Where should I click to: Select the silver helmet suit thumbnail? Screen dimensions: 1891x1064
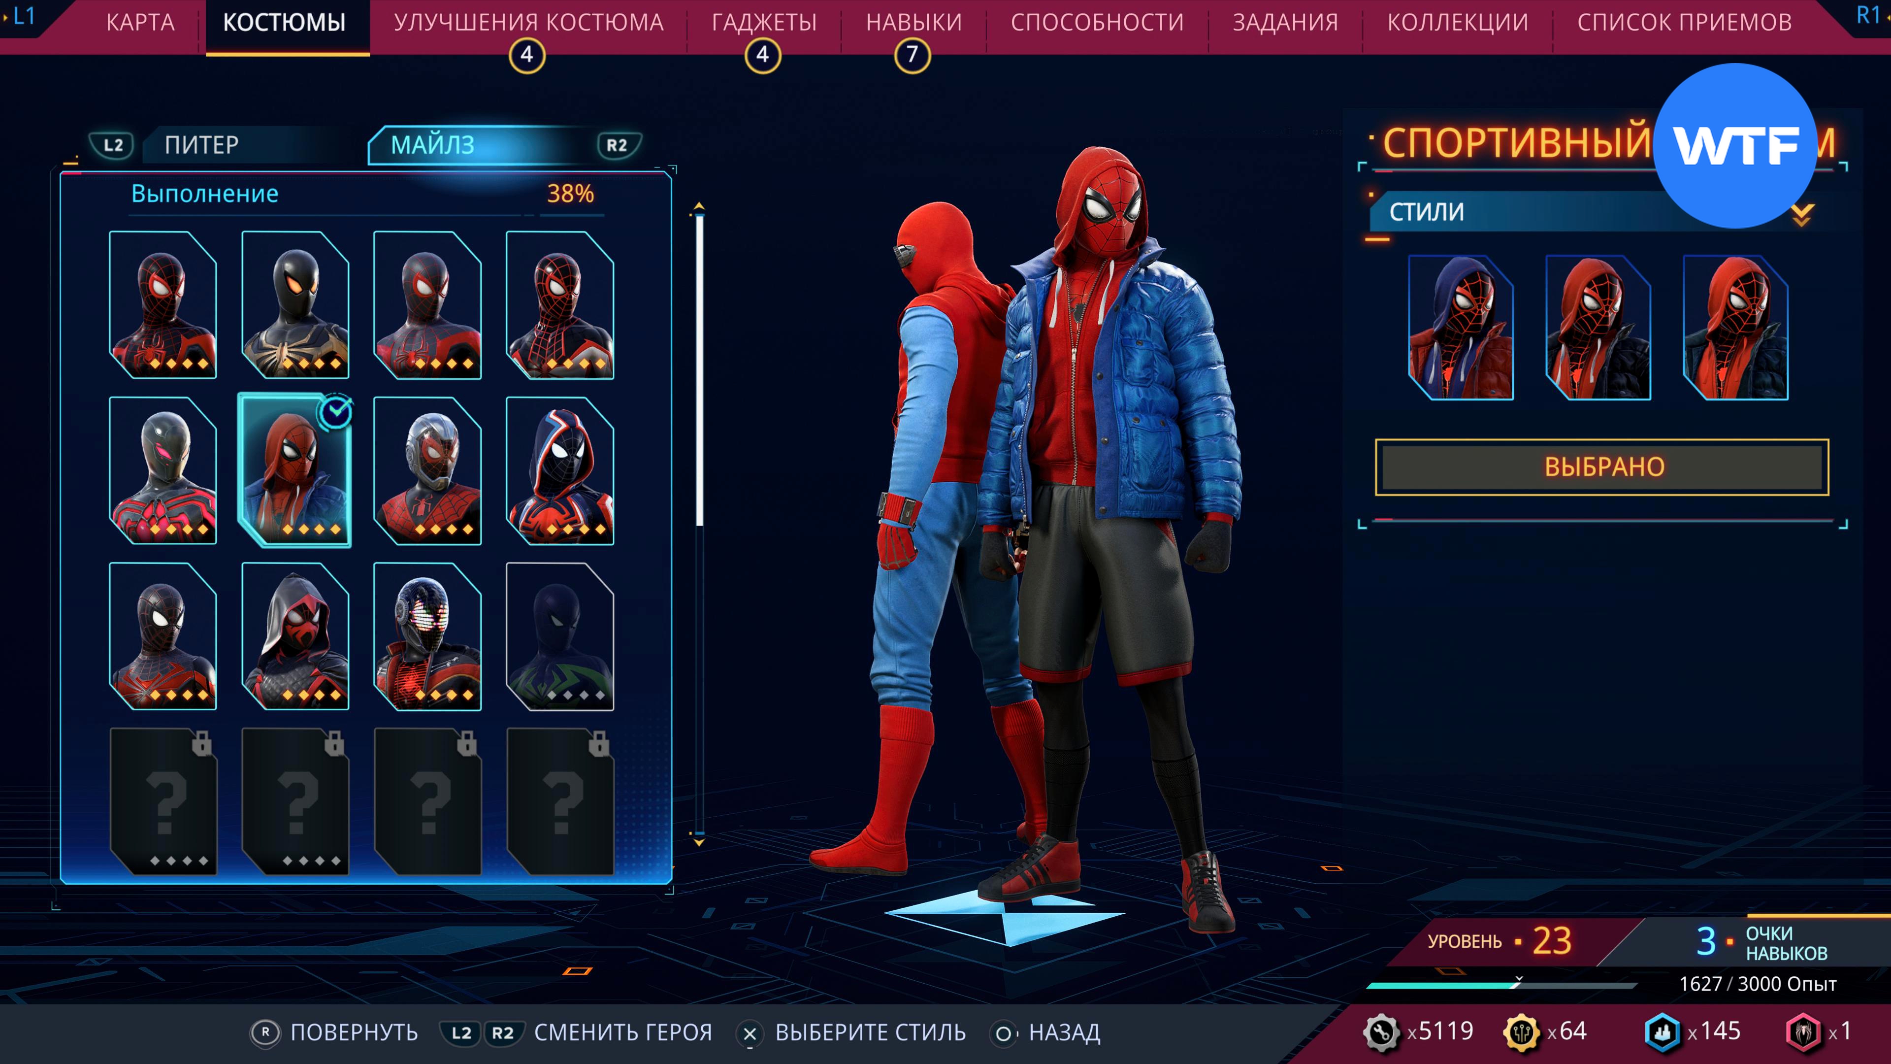pos(427,470)
